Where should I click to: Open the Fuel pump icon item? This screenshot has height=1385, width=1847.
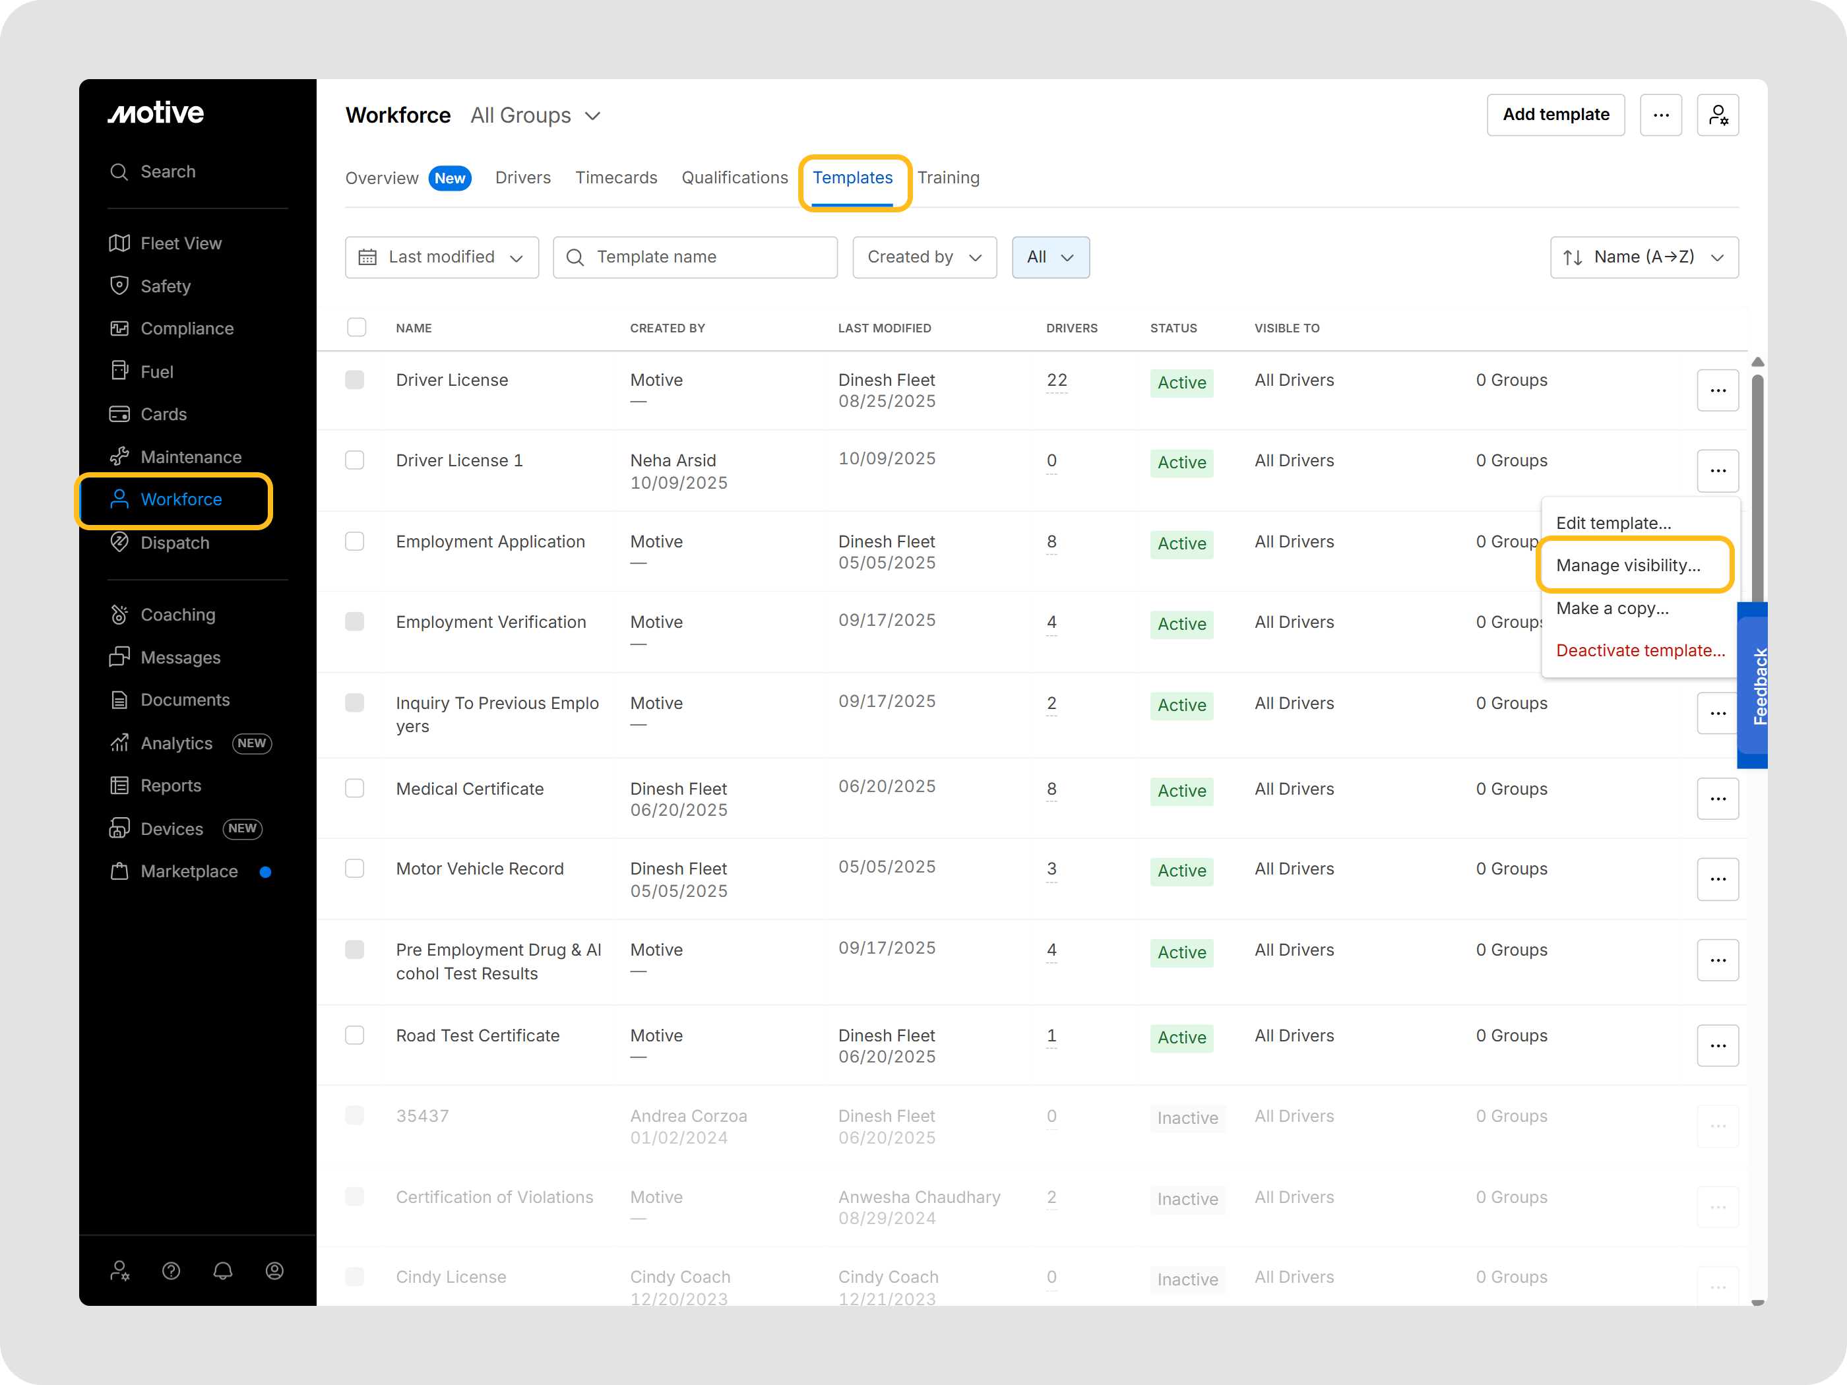pyautogui.click(x=119, y=371)
